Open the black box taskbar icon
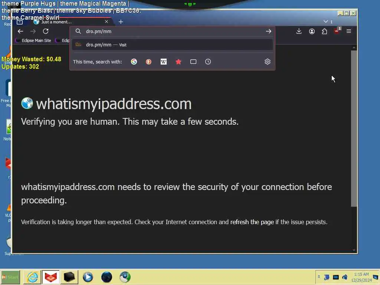 coord(69,277)
